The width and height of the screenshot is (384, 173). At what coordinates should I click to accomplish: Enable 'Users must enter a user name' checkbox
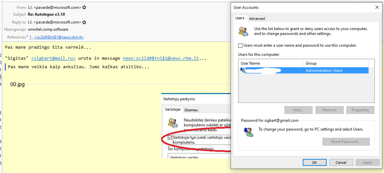tap(240, 45)
